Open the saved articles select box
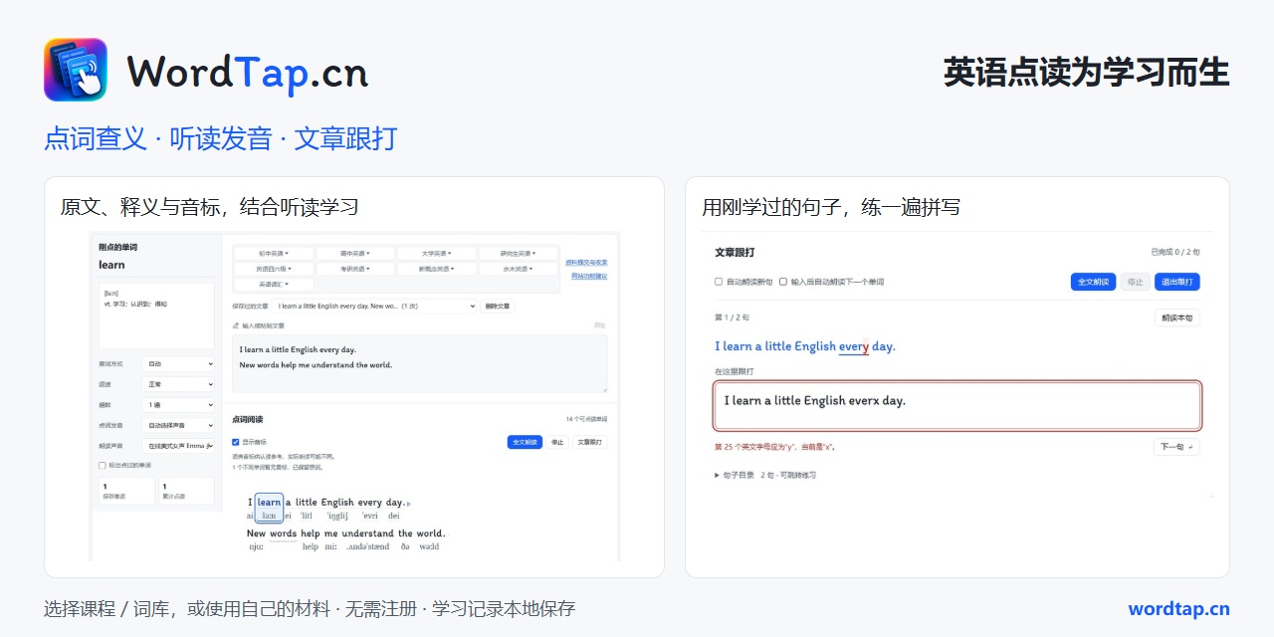Screen dimensions: 1274x637 [x=375, y=307]
